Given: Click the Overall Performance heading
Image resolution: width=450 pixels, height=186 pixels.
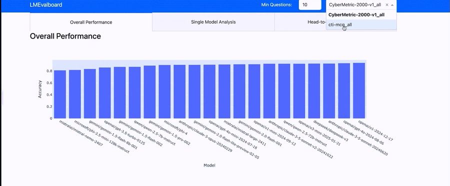Looking at the screenshot, I should pyautogui.click(x=65, y=36).
